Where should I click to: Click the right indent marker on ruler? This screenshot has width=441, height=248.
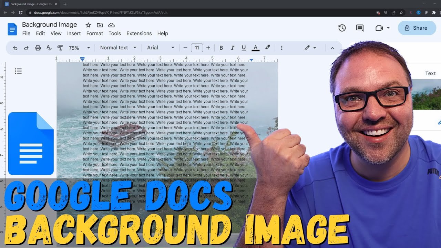[x=252, y=60]
